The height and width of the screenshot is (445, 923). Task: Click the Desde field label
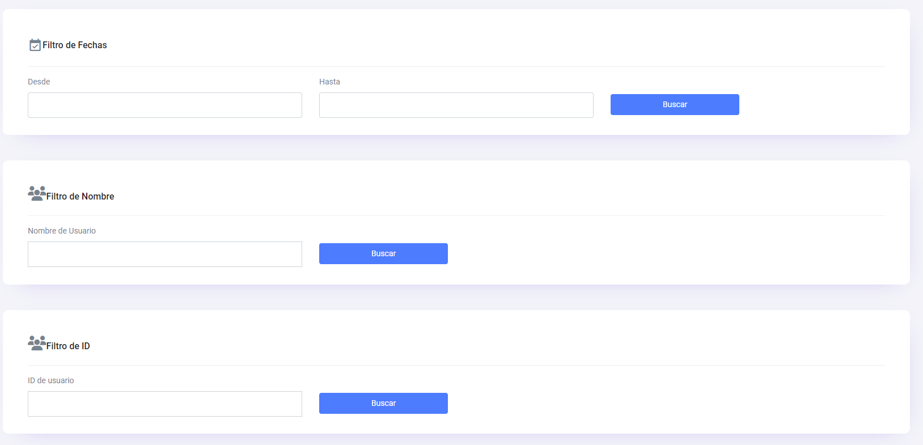[x=39, y=82]
